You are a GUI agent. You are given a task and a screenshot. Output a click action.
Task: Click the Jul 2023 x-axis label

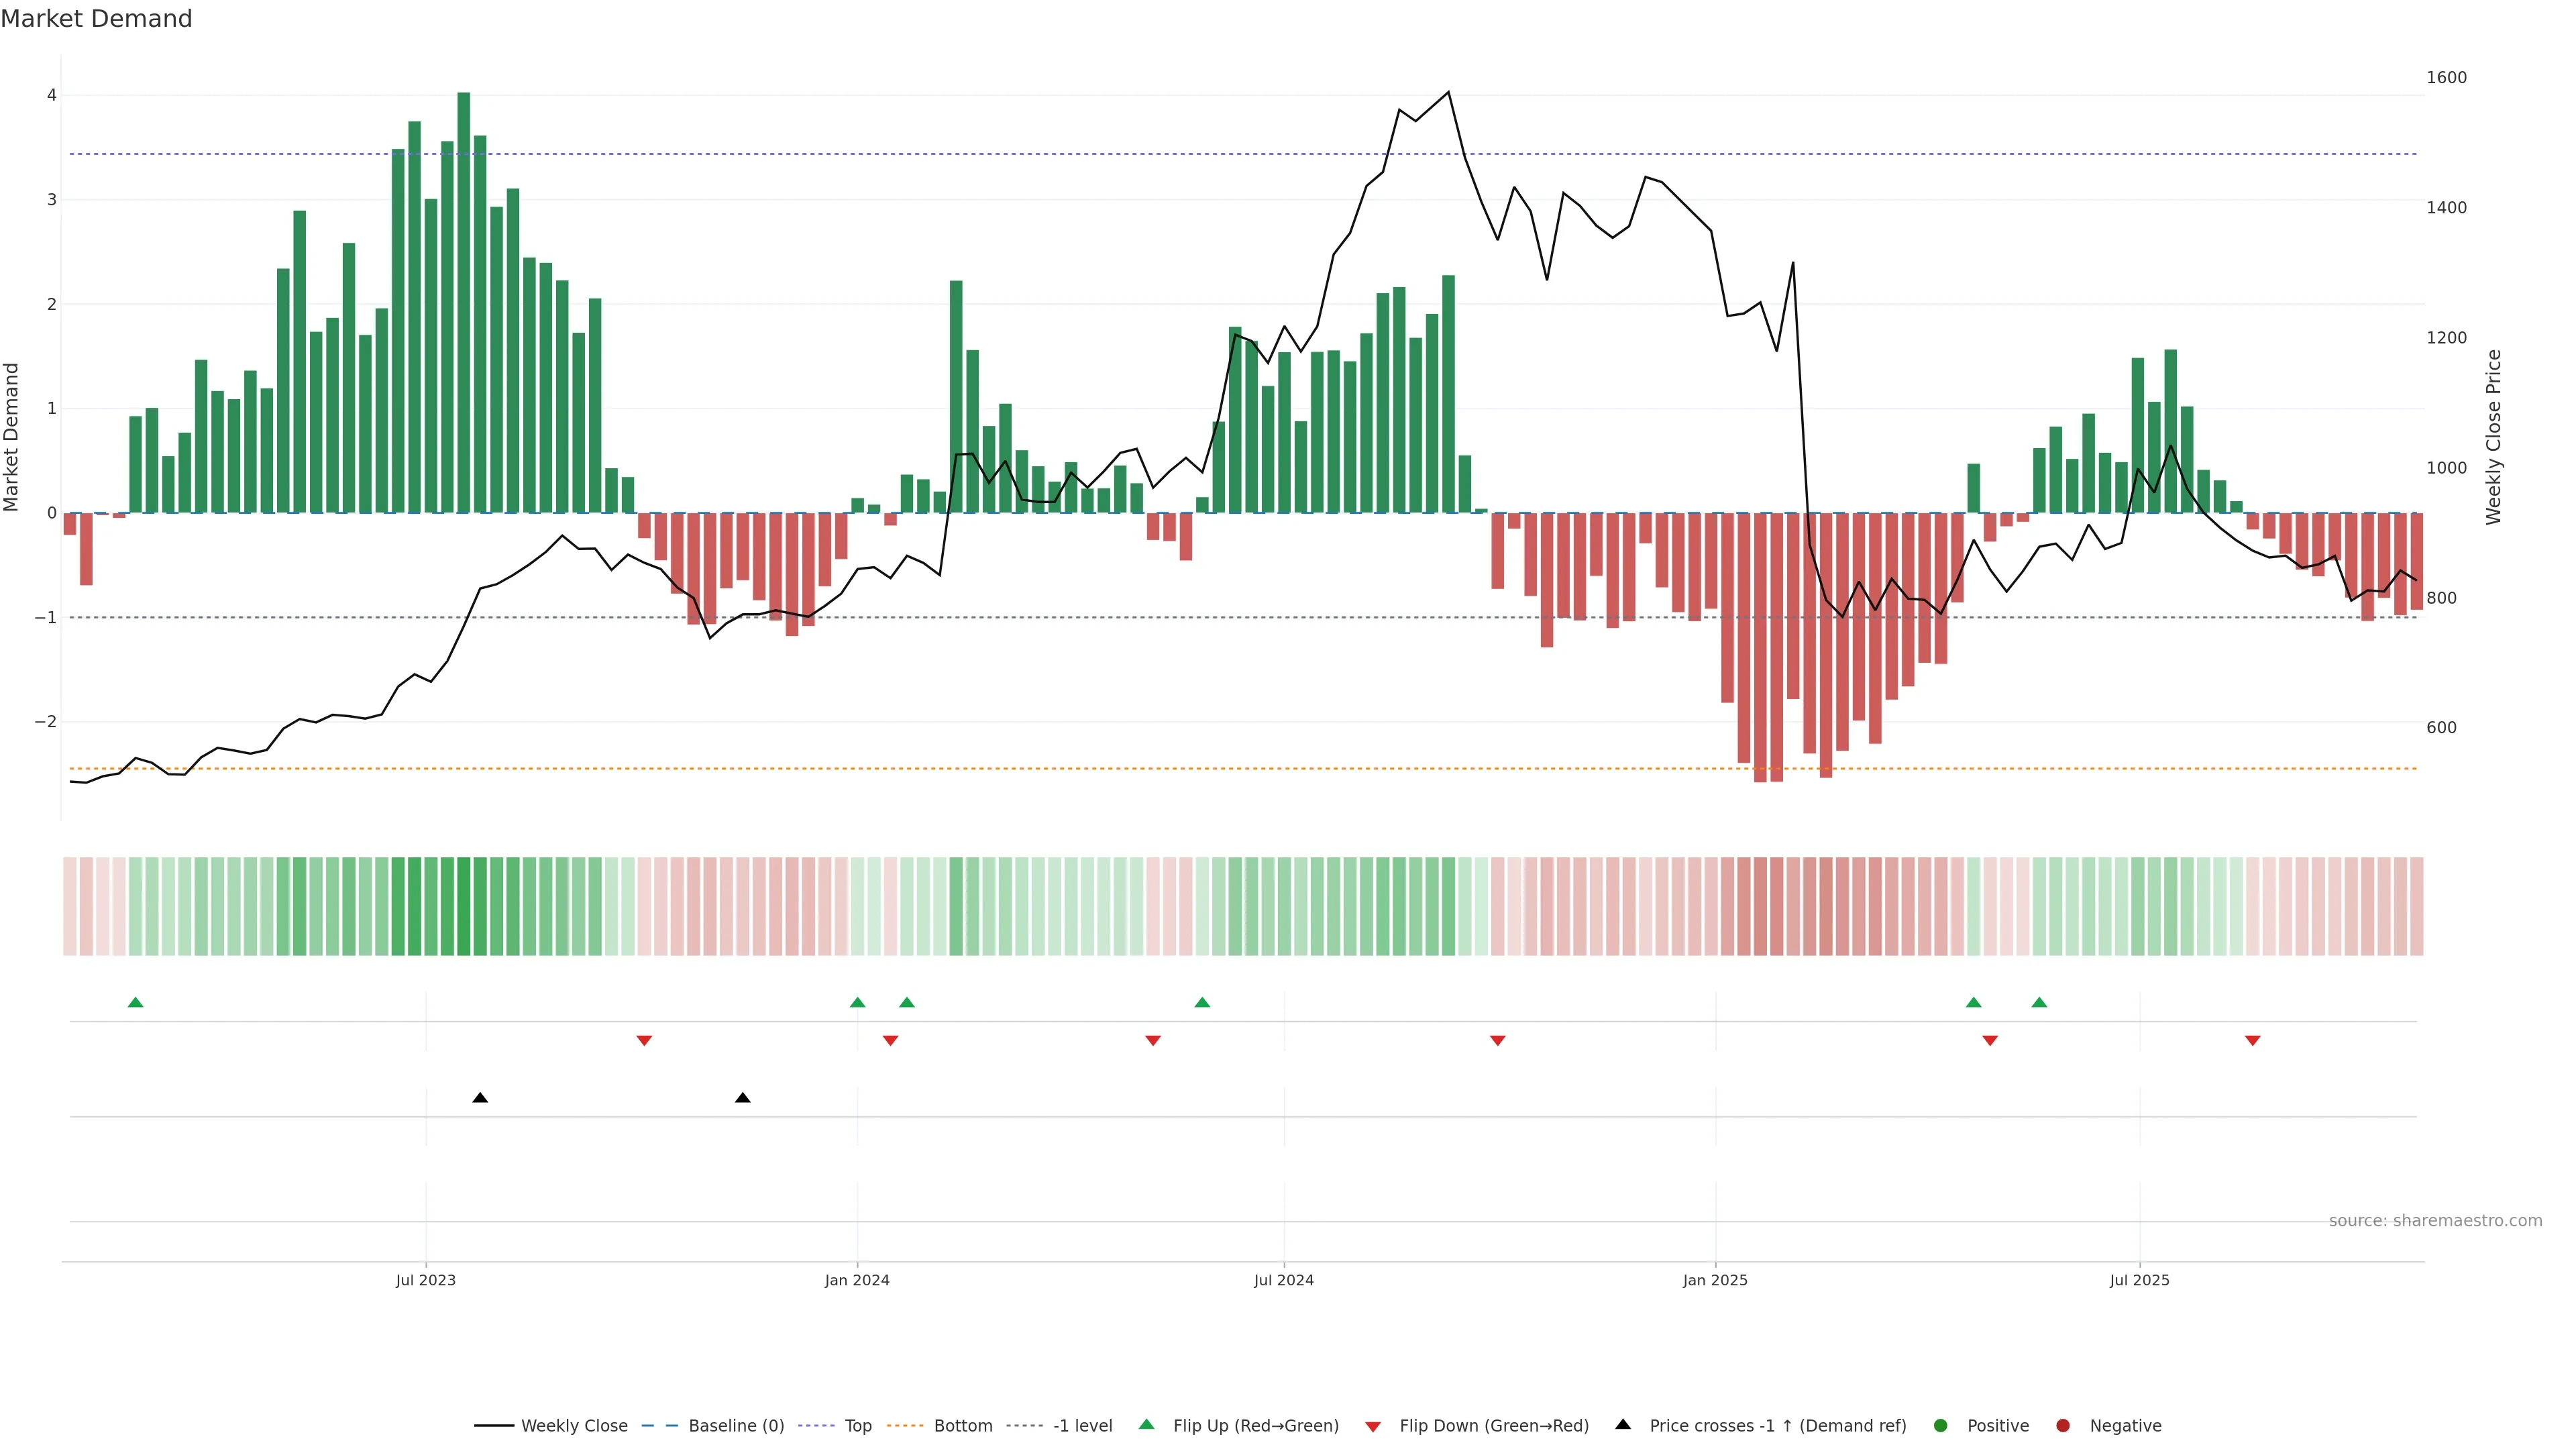tap(426, 1280)
